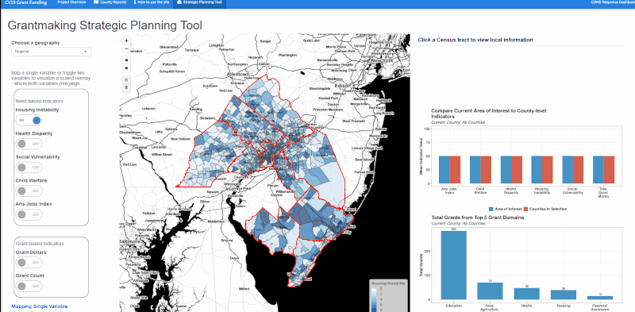This screenshot has width=635, height=312.
Task: Click the delete layers trash icon
Action: 126,87
